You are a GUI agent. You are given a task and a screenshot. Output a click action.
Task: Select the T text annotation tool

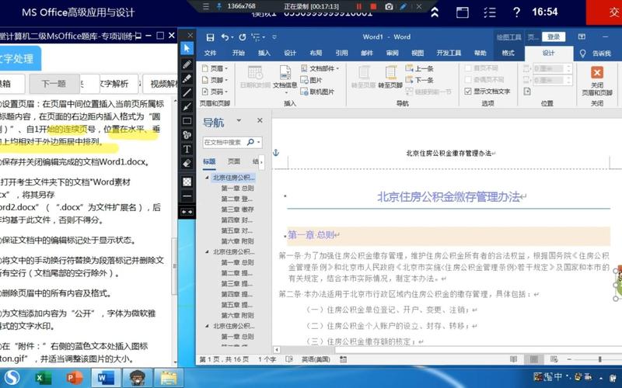(187, 149)
